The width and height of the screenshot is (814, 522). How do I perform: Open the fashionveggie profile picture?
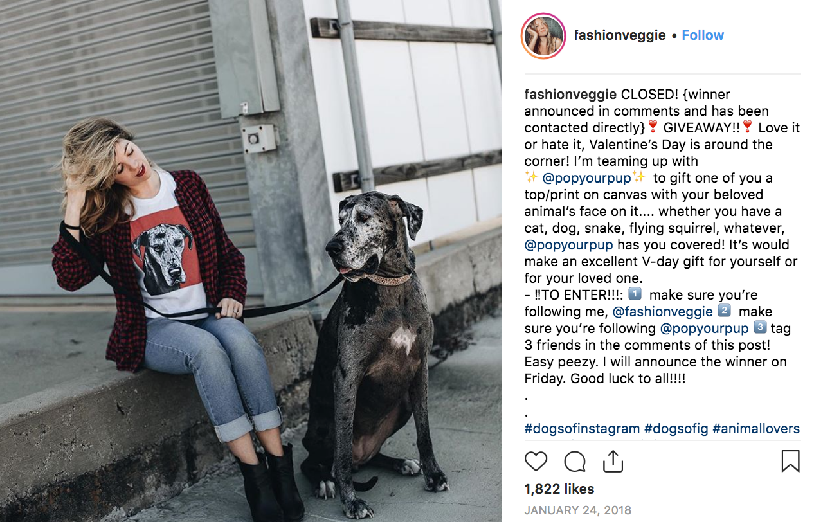(543, 35)
